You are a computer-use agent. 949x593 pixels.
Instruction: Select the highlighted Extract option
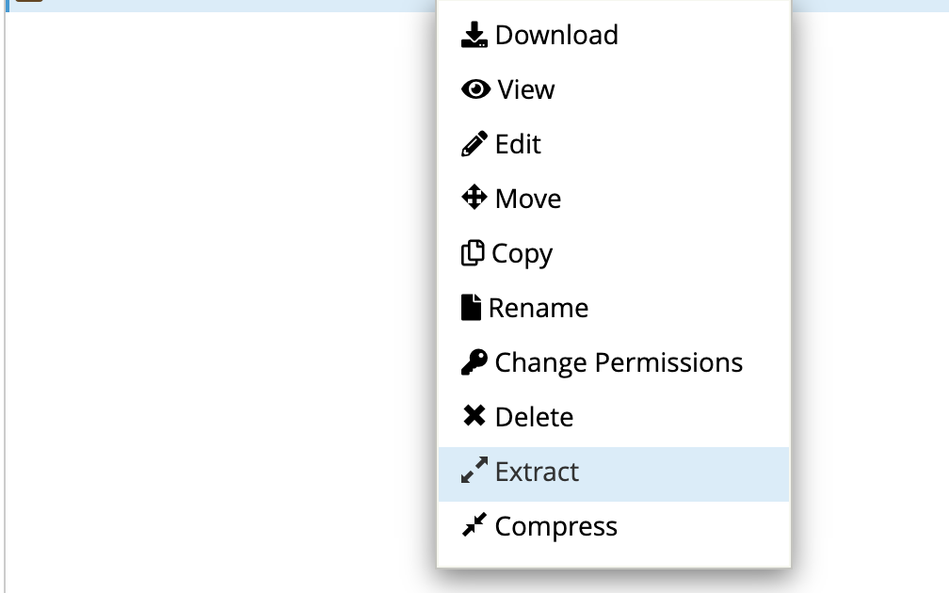[614, 474]
